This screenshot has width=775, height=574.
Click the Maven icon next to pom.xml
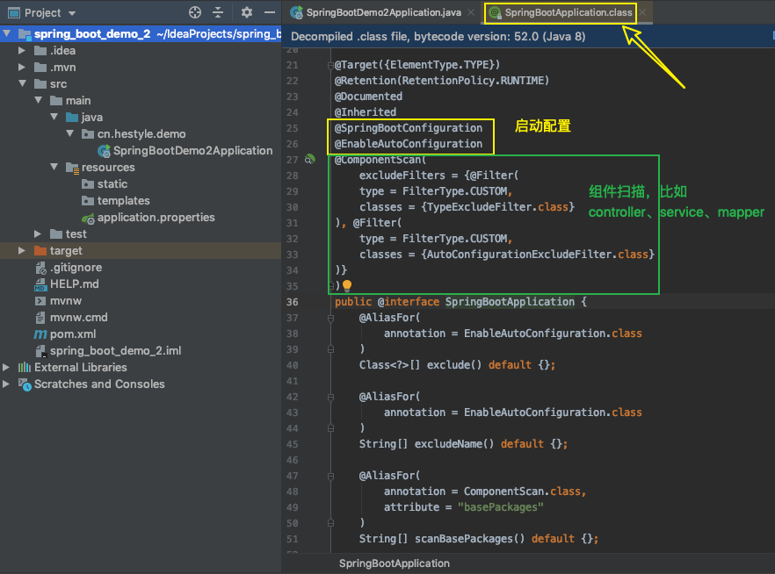(40, 334)
